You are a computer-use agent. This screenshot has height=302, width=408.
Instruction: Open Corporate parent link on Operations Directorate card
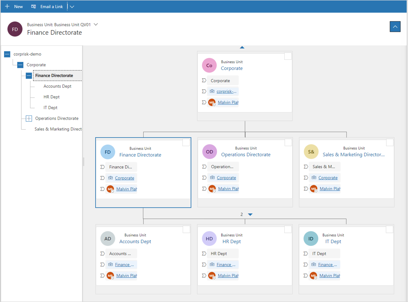coord(227,178)
